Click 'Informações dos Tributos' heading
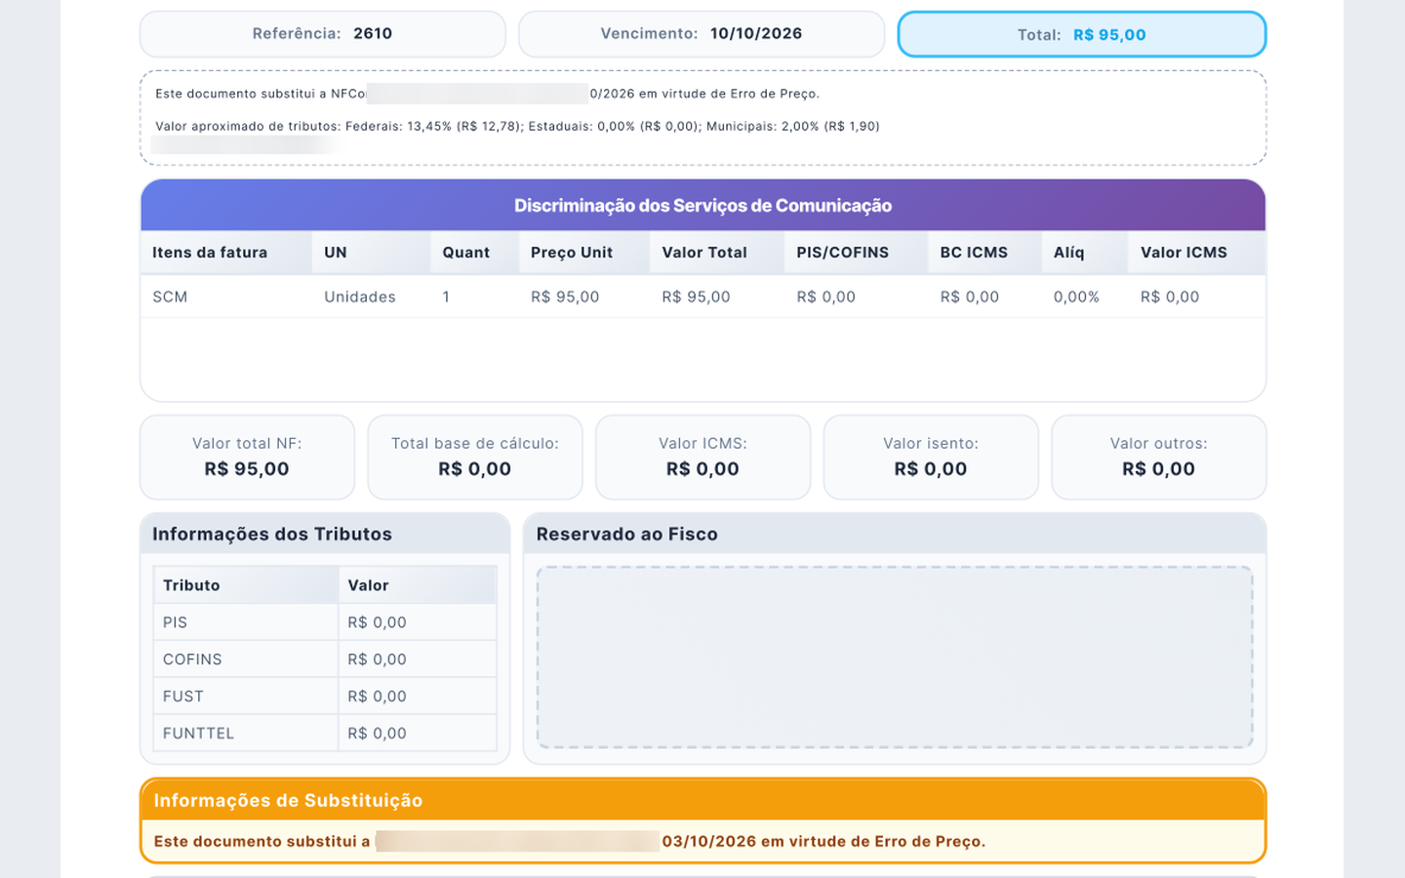Viewport: 1405px width, 878px height. 272,535
